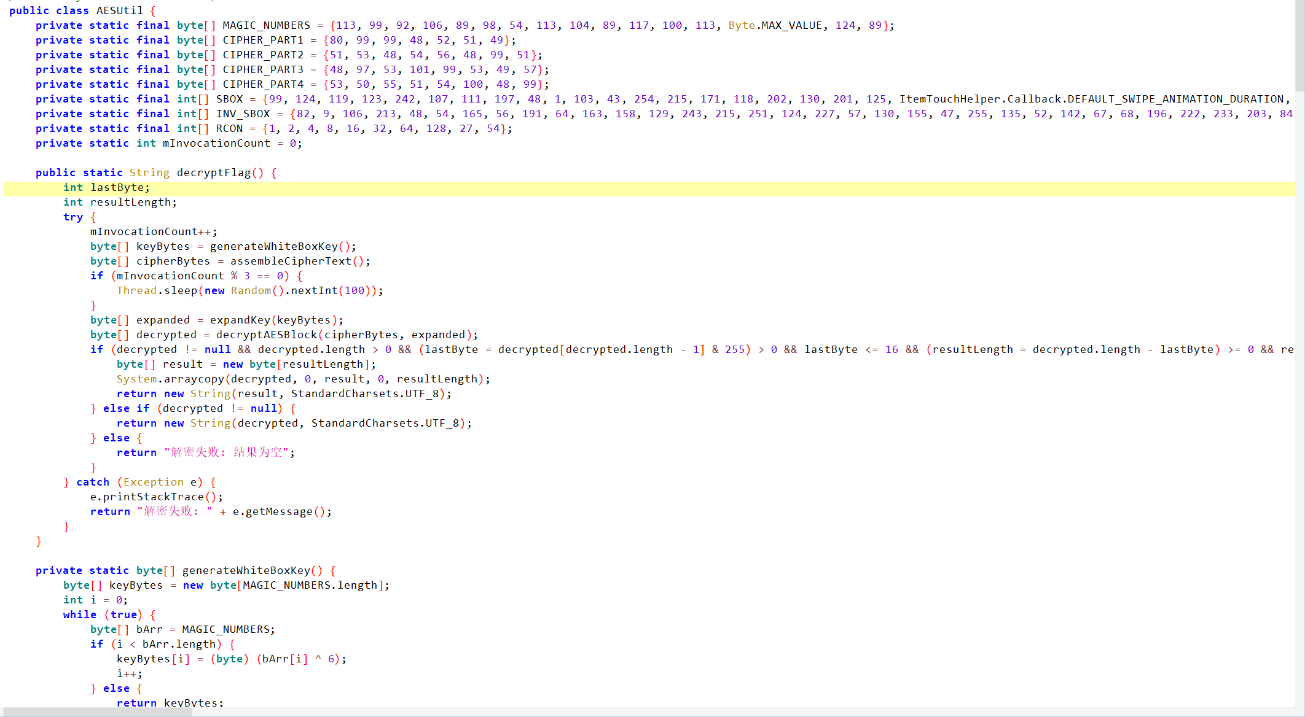Click Byte.MAX_VALUE in the MAGIC_NUMBERS array
The width and height of the screenshot is (1305, 717).
click(x=775, y=25)
